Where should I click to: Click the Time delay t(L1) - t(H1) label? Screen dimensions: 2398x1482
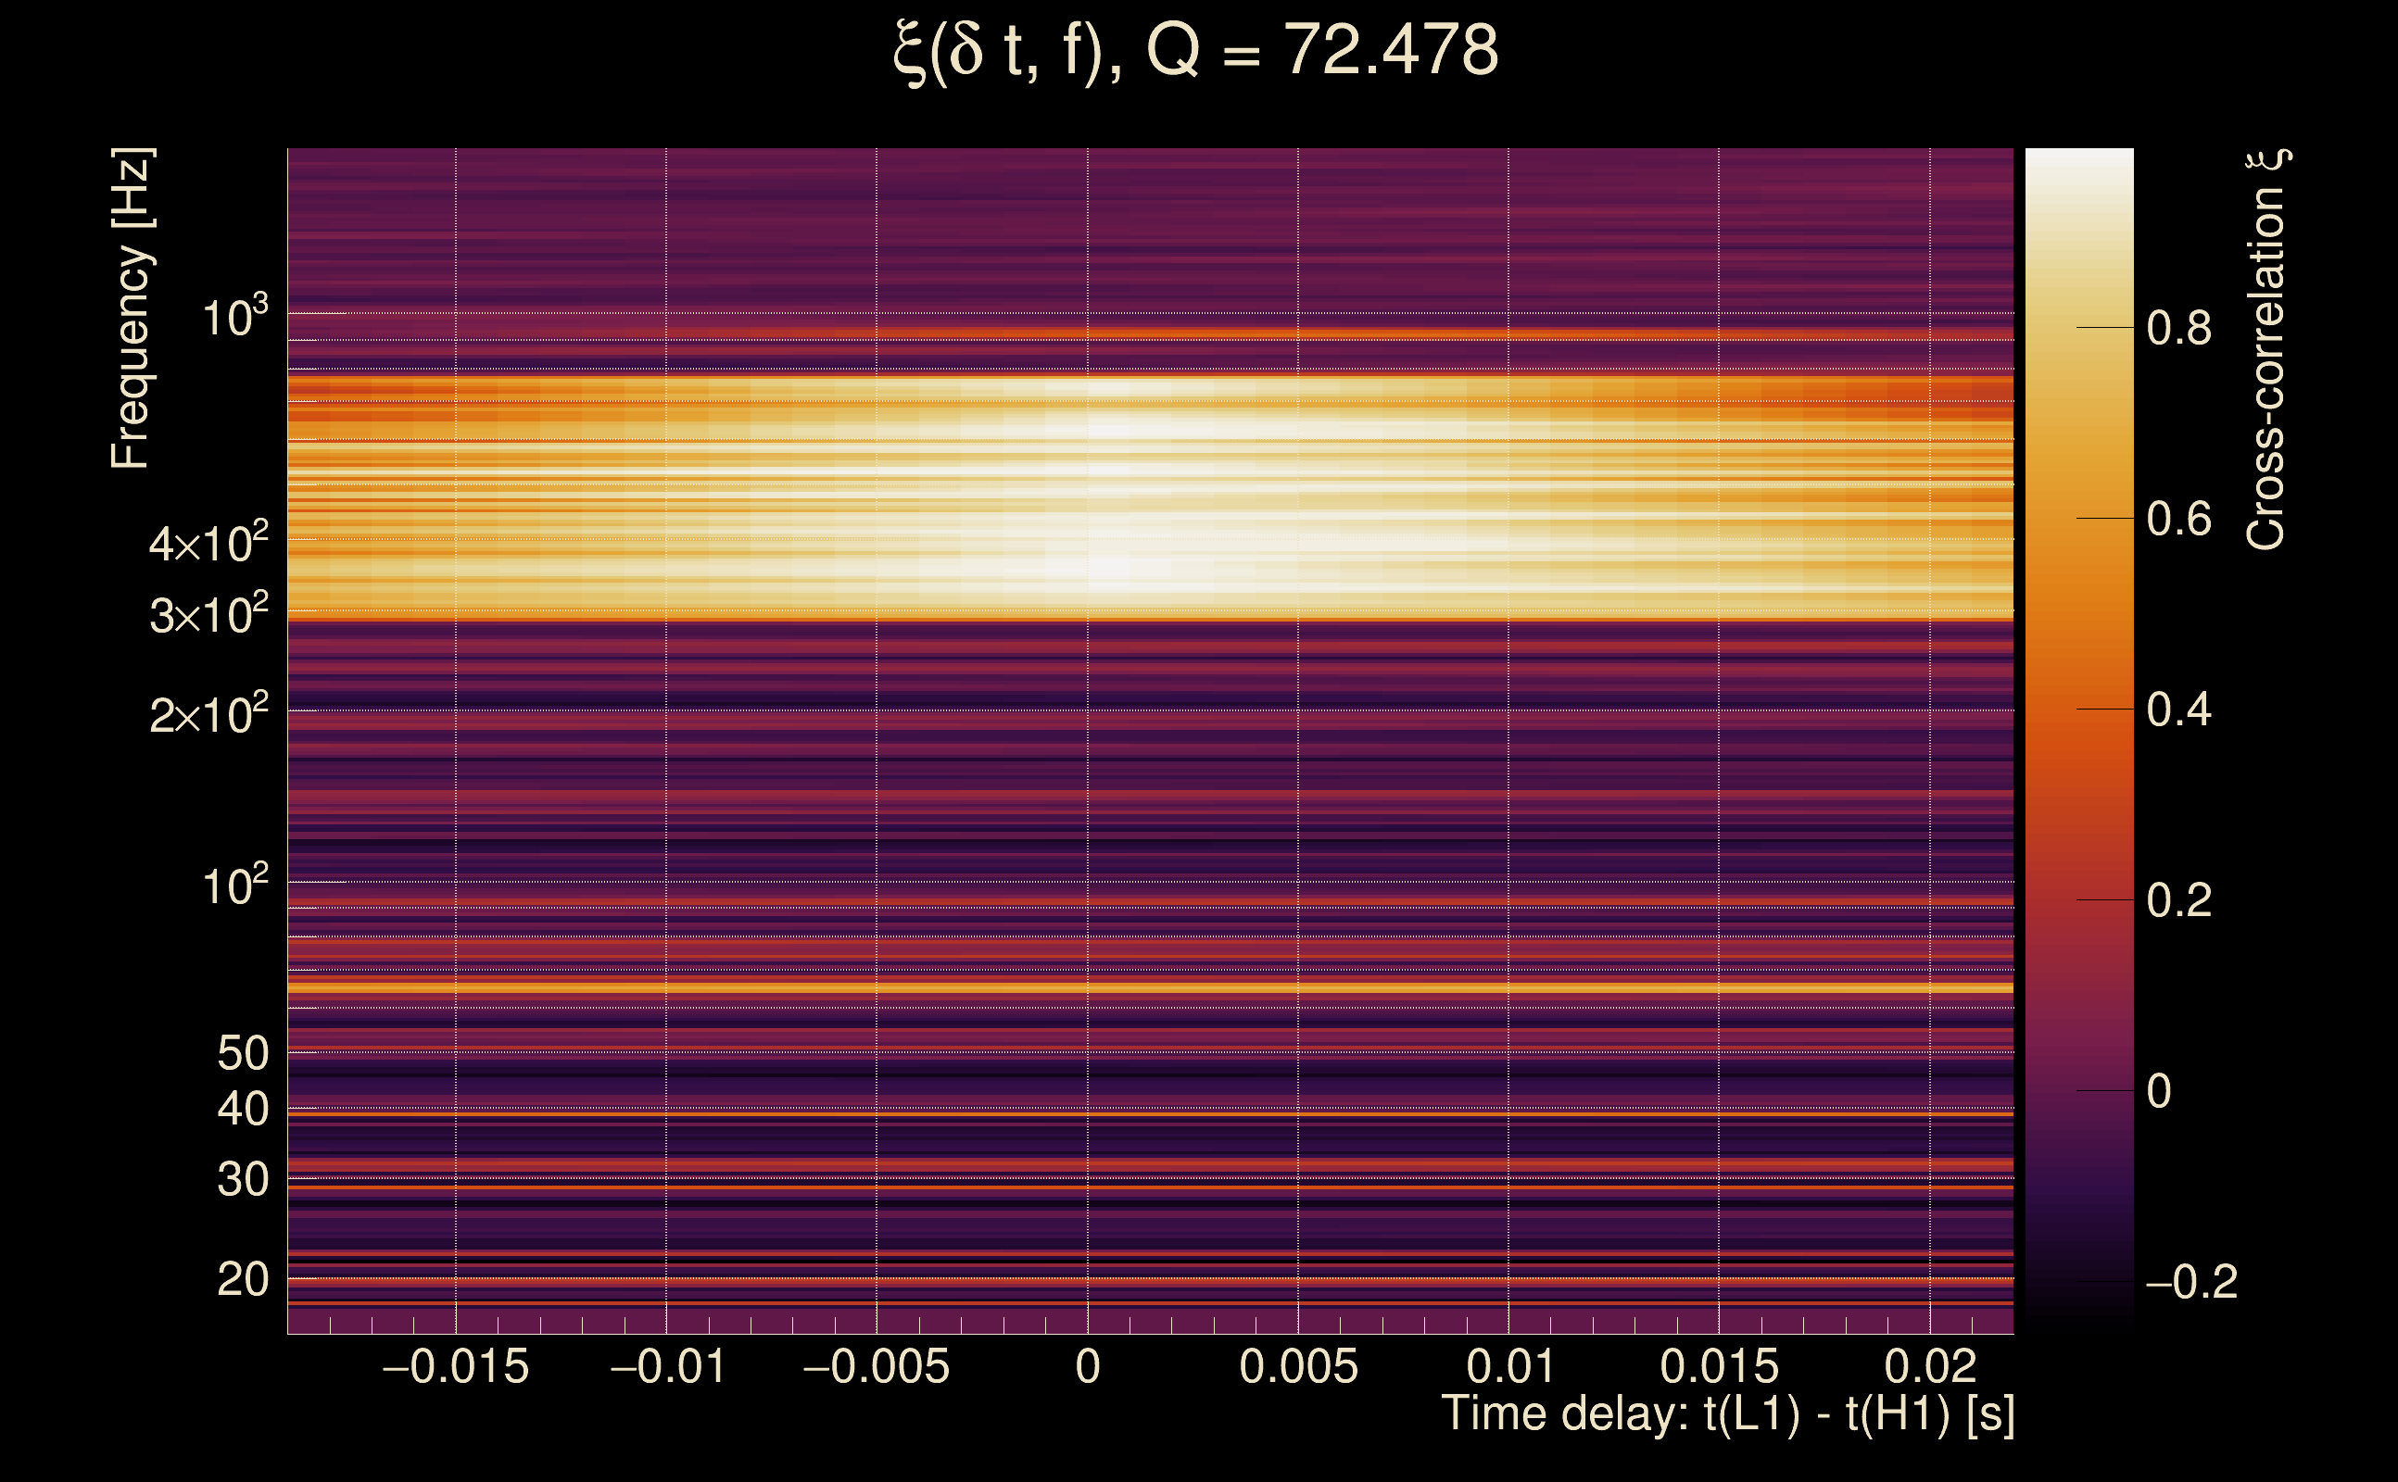point(1727,1413)
